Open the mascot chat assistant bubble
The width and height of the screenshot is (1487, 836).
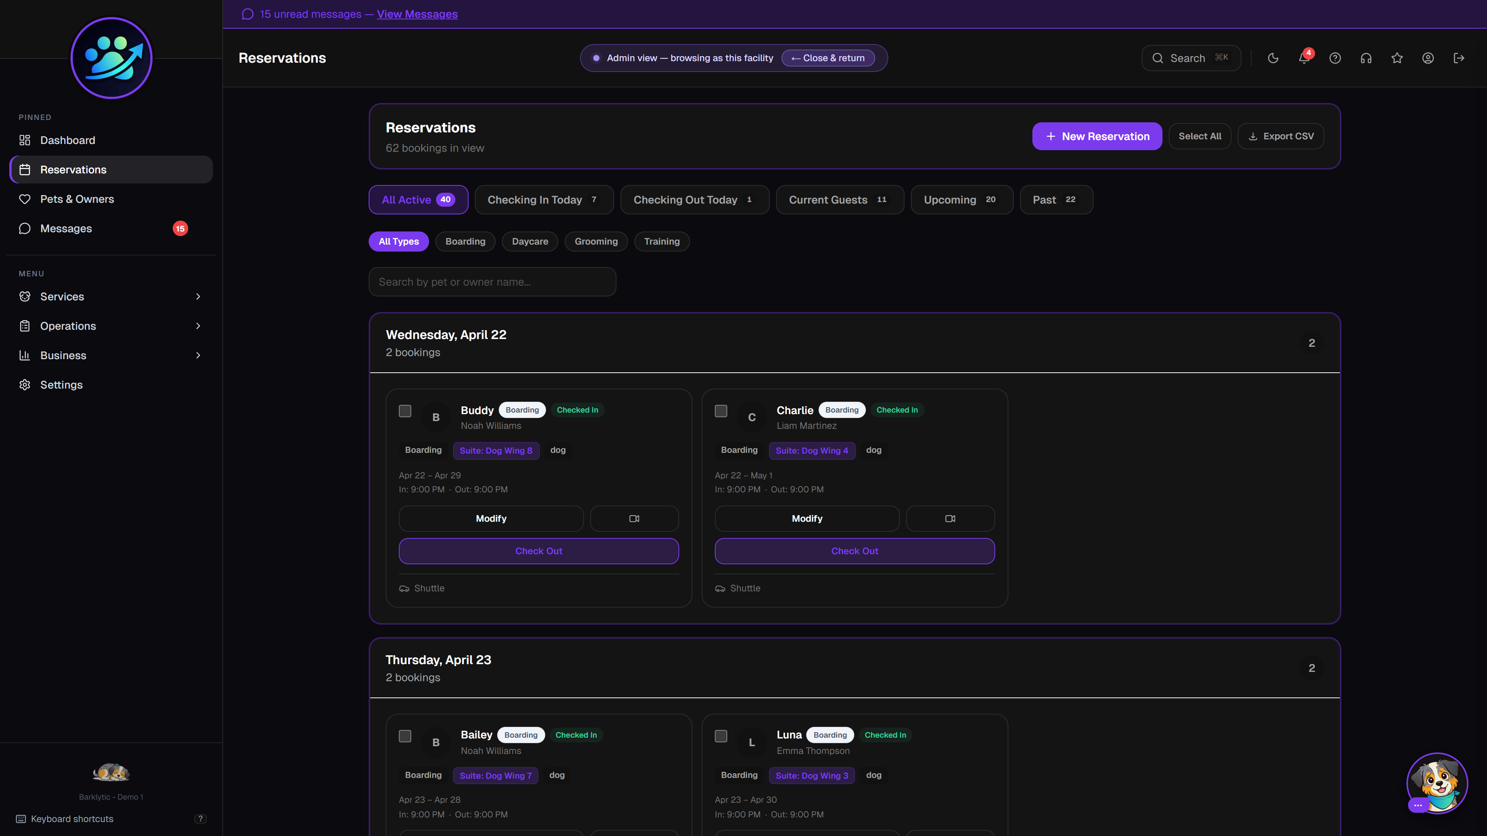point(1437,783)
